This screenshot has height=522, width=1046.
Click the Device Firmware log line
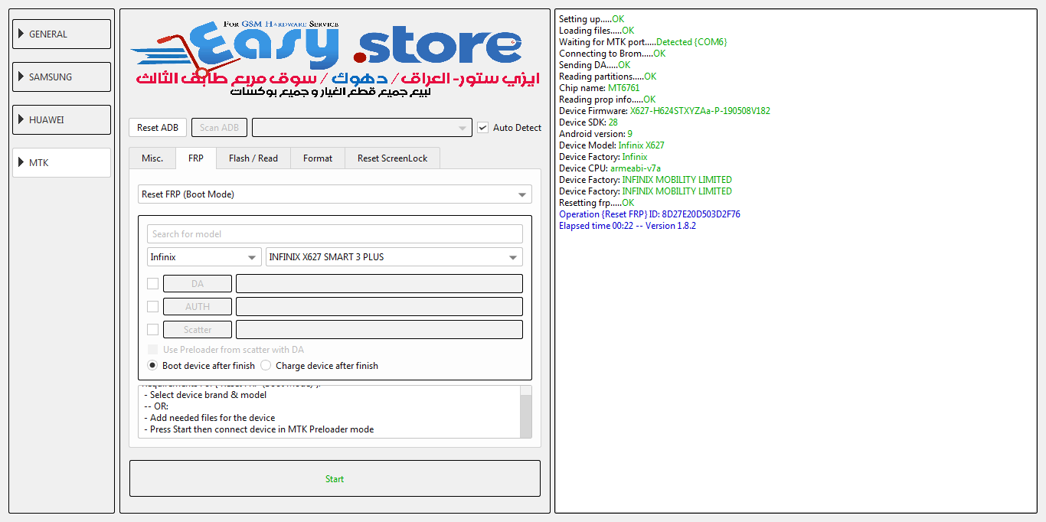tap(665, 111)
